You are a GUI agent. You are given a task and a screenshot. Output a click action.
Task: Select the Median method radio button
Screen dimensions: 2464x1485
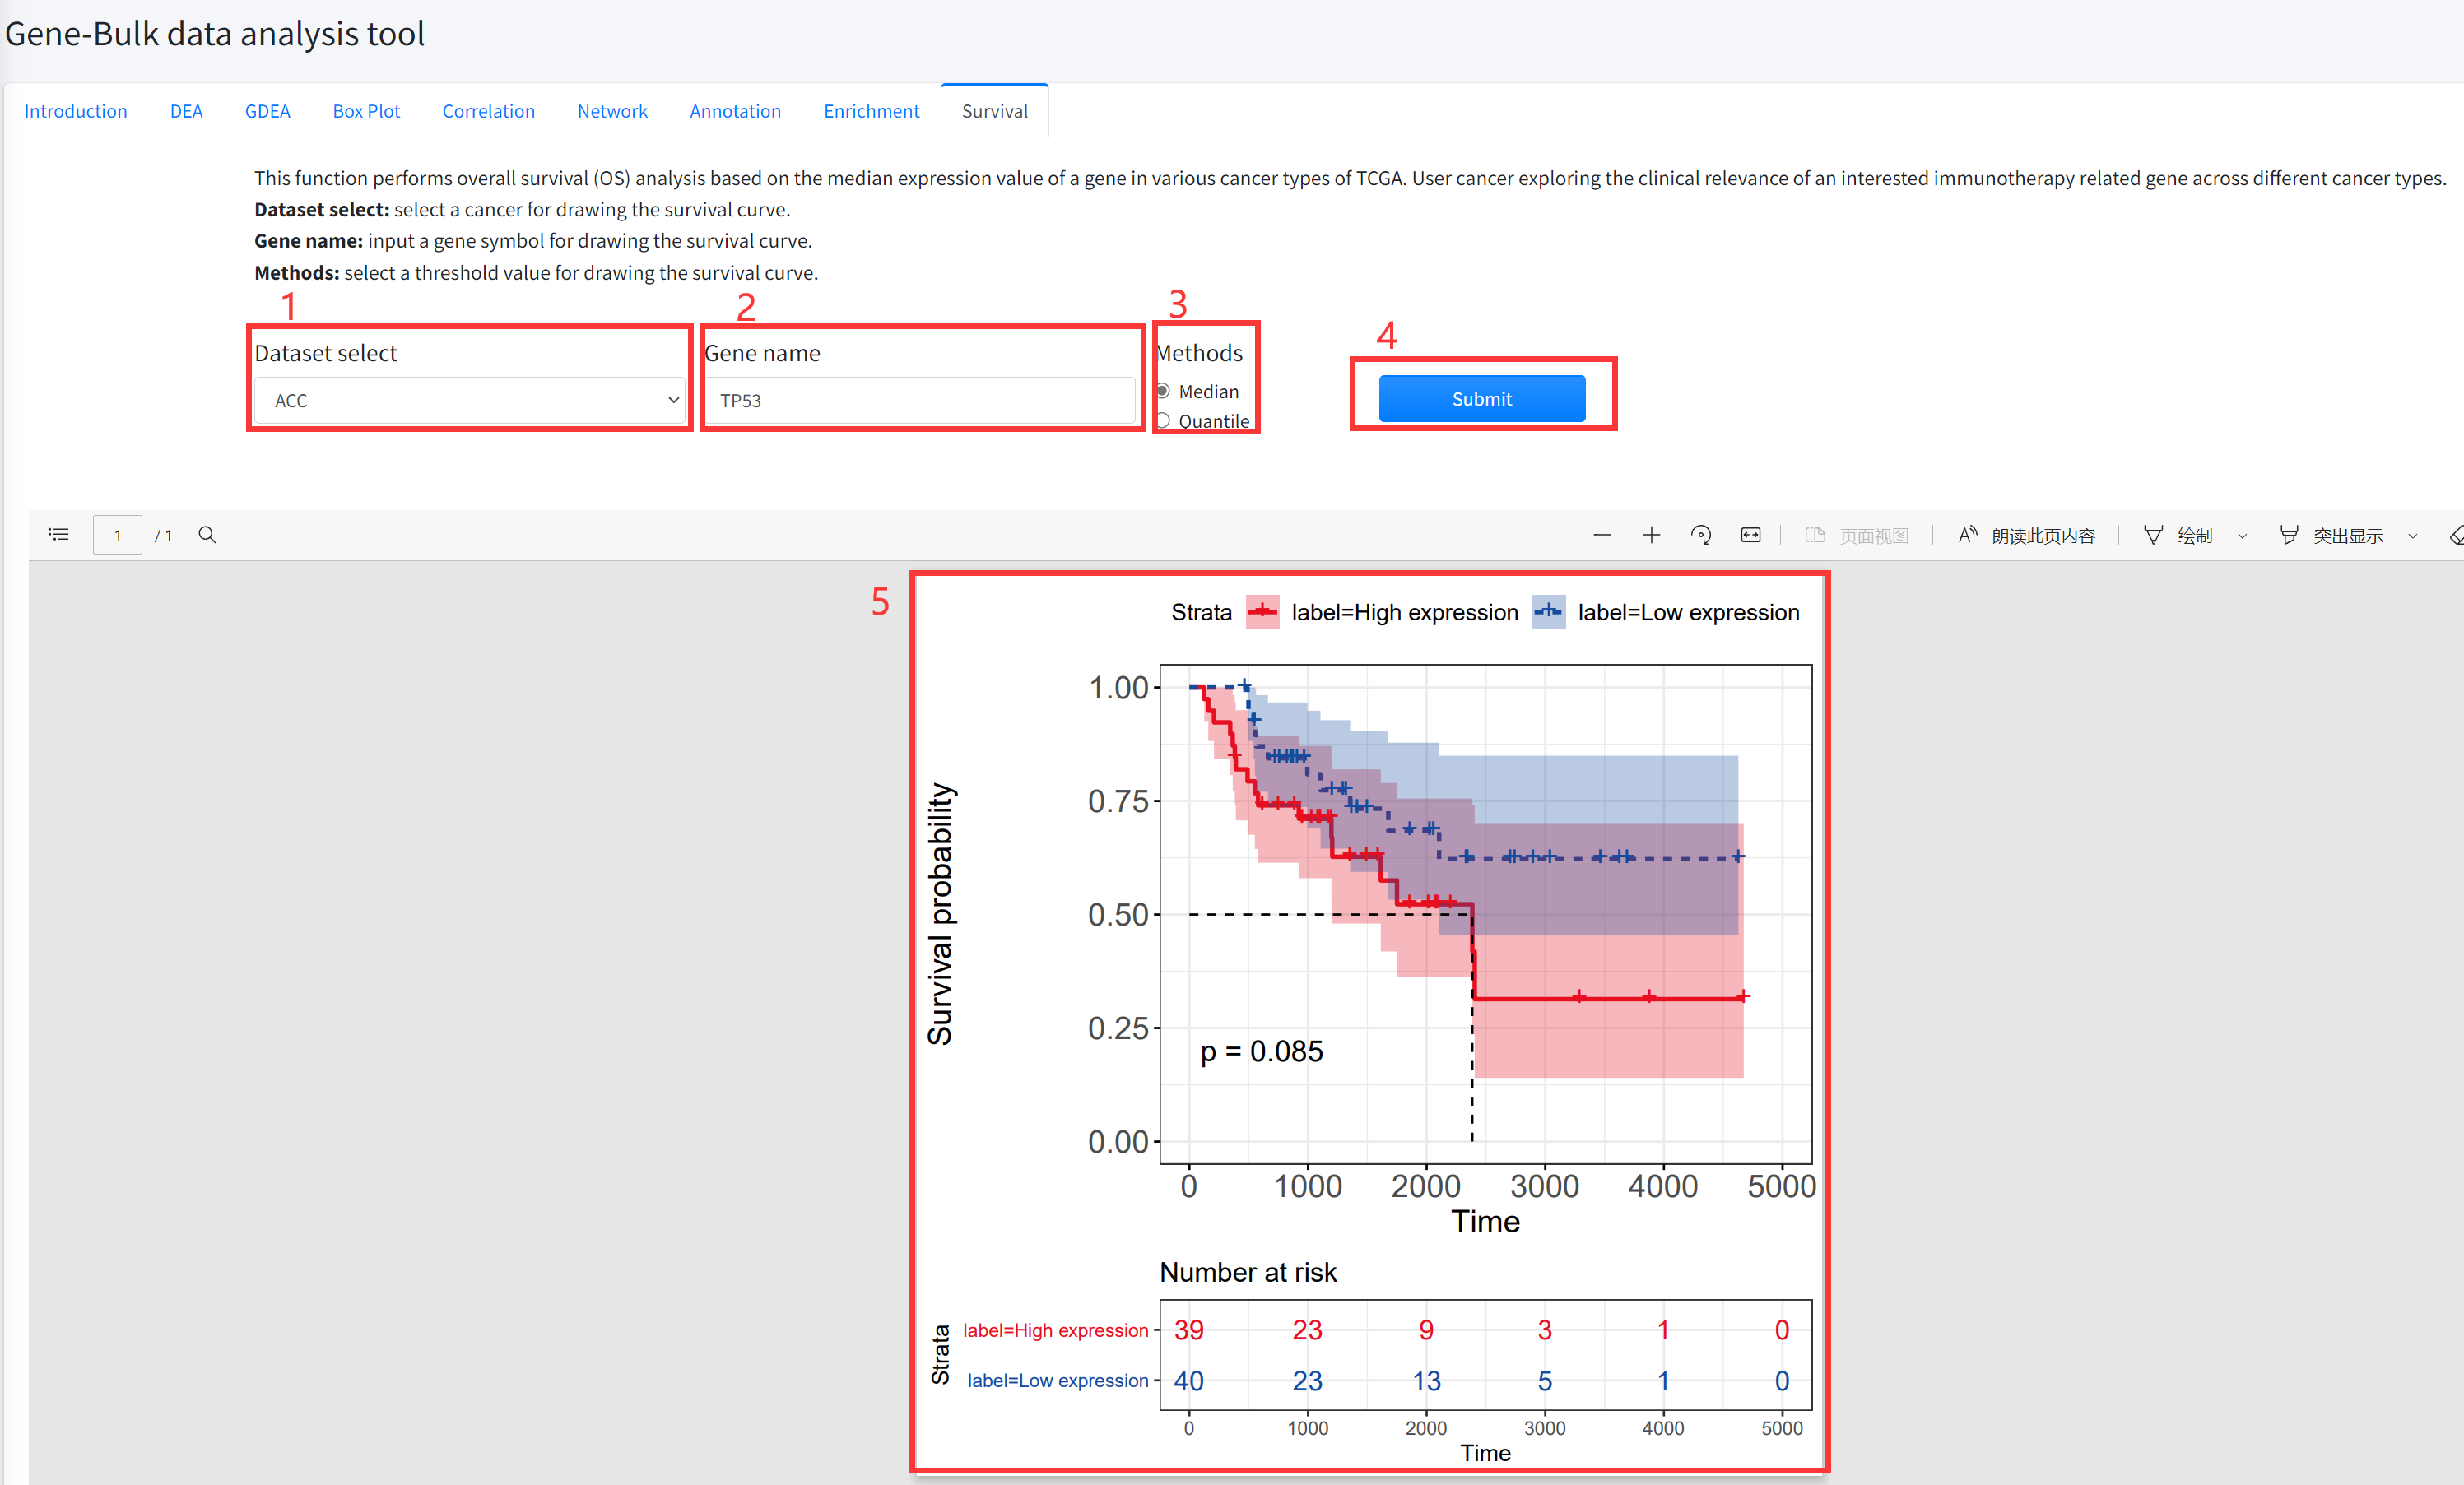click(x=1163, y=391)
